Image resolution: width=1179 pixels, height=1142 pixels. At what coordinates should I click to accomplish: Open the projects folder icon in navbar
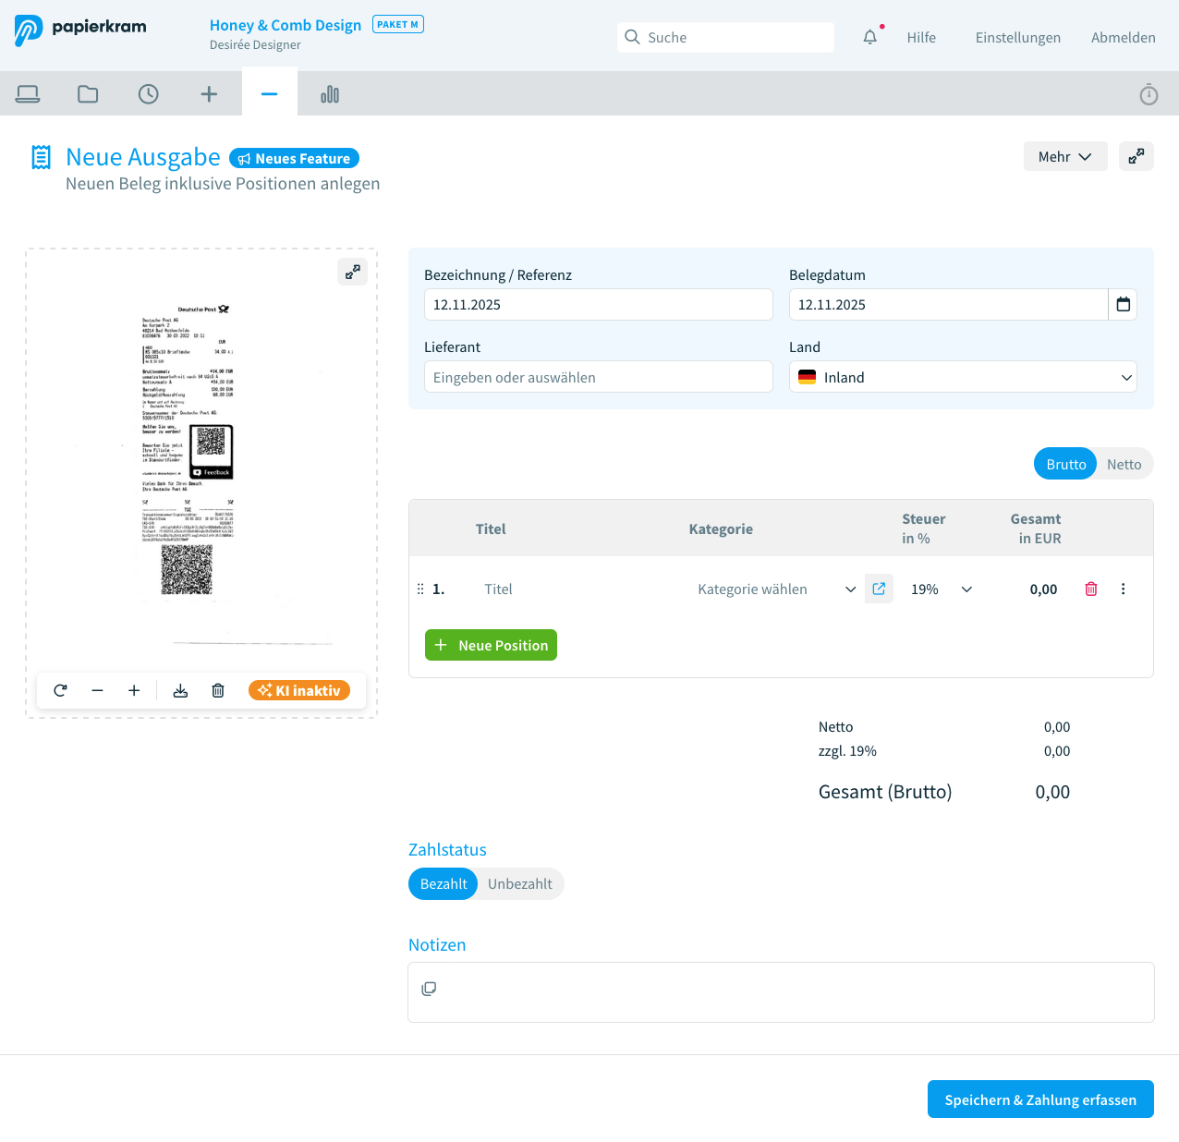88,93
